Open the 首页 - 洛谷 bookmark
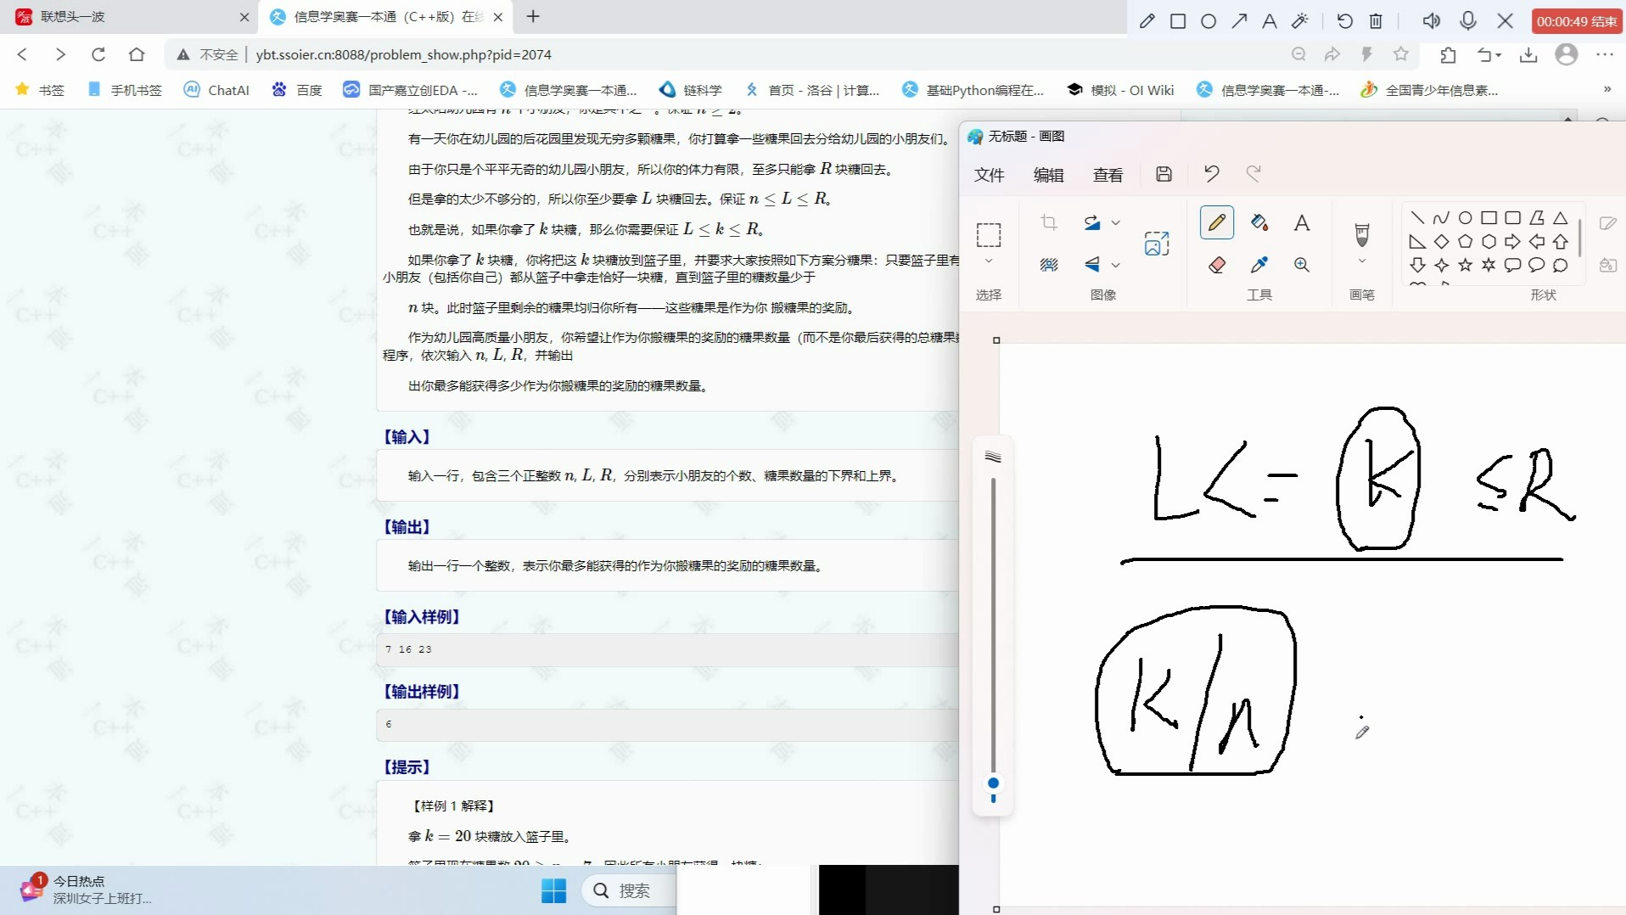The height and width of the screenshot is (915, 1626). coord(812,90)
